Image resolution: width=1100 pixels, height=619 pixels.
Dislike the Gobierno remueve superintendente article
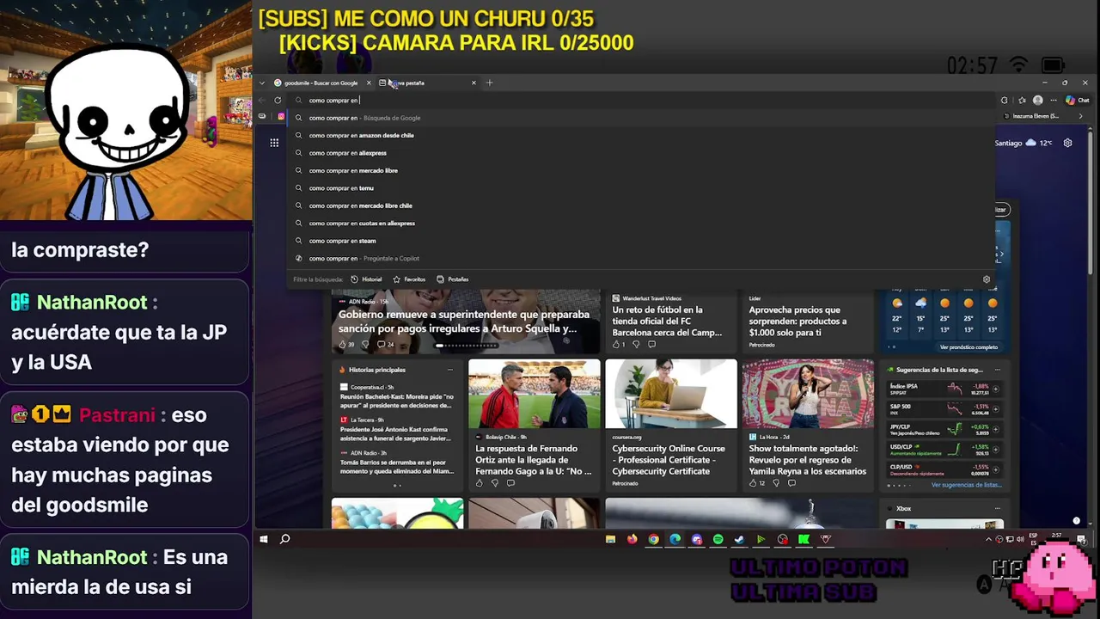[365, 345]
